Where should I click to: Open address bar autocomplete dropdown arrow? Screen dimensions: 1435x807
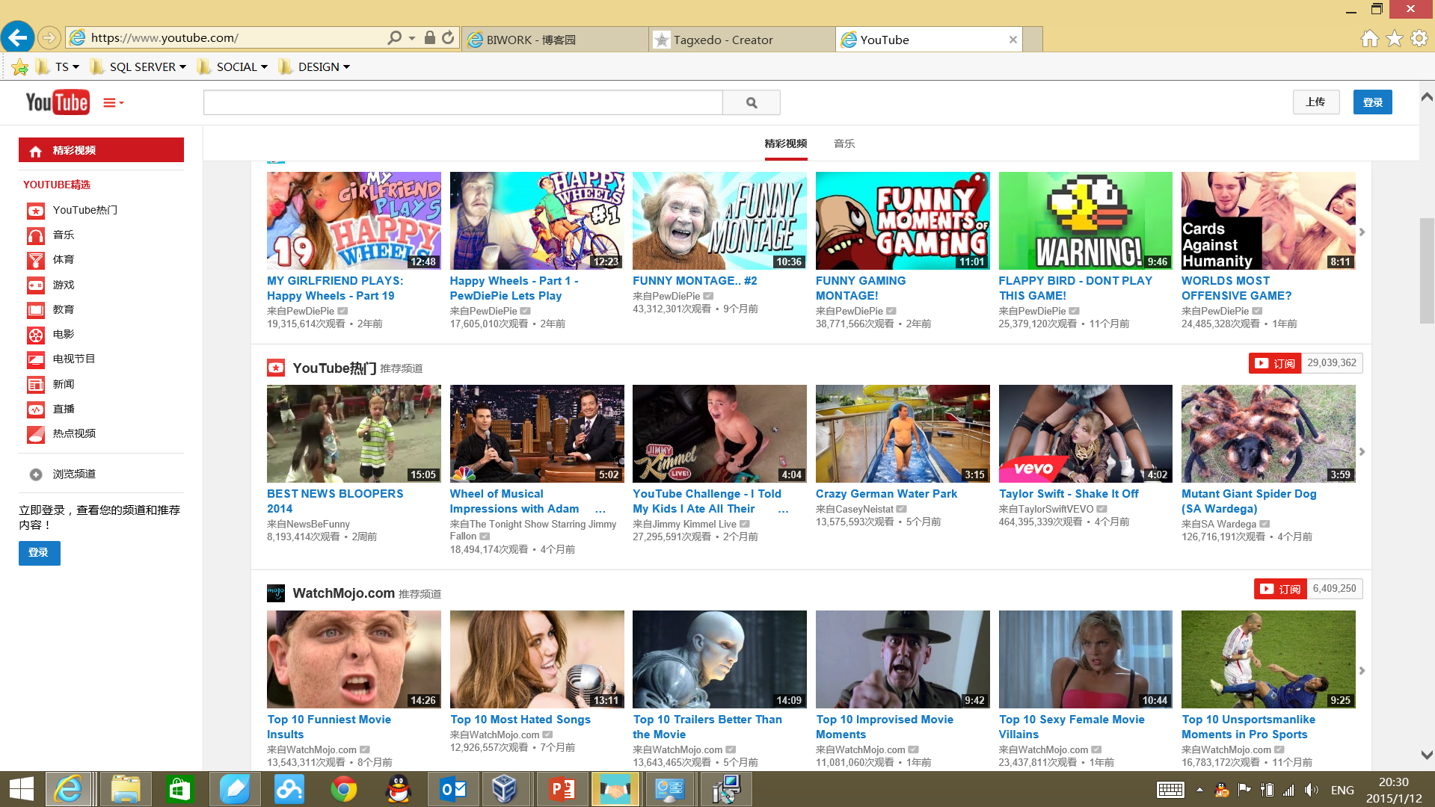[x=412, y=38]
